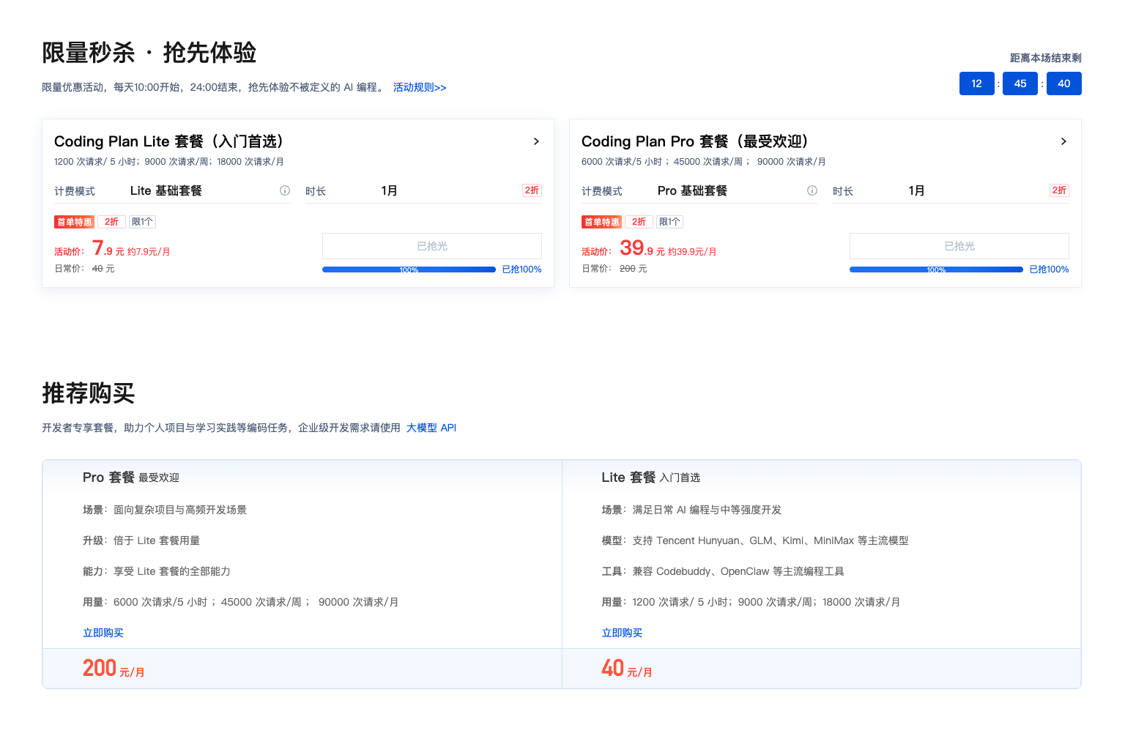Click 立即购买 under Pro 套餐
1125x736 pixels.
(x=103, y=633)
